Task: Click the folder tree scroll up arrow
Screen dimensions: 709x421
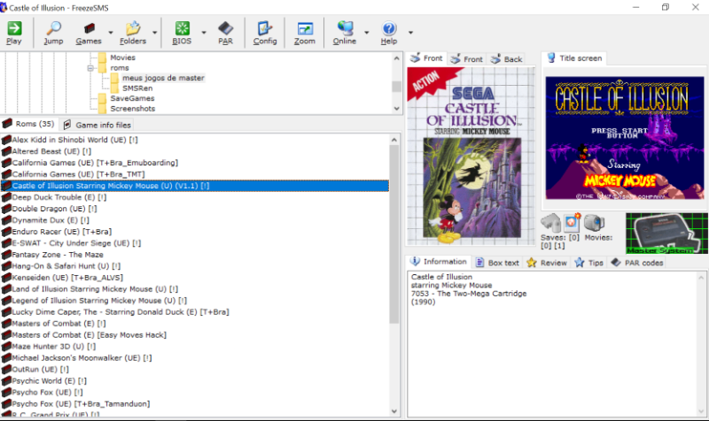Action: (396, 58)
